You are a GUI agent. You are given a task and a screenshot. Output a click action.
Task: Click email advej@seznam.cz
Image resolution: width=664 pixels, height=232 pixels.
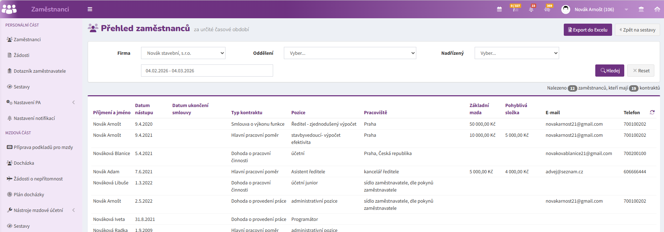click(564, 171)
